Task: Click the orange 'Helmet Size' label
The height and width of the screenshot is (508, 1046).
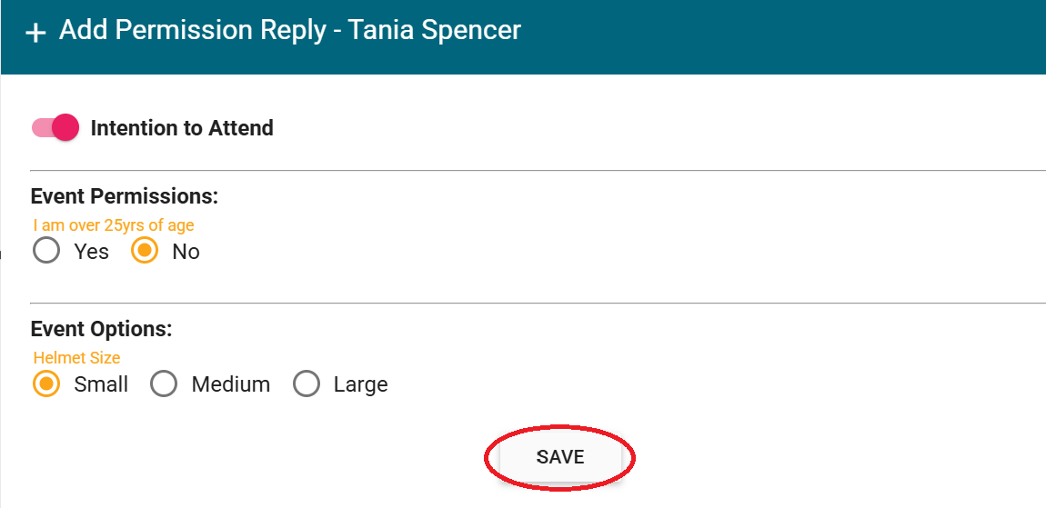Action: [x=76, y=358]
